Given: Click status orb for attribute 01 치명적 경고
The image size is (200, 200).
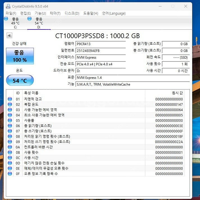Looking at the screenshot, I should click(10, 99).
